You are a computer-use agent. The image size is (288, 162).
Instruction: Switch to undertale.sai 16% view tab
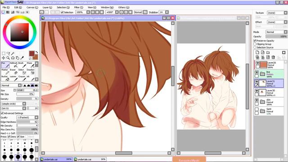tap(90, 159)
